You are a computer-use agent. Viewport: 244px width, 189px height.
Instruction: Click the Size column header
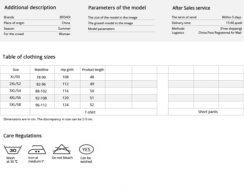coord(16,70)
